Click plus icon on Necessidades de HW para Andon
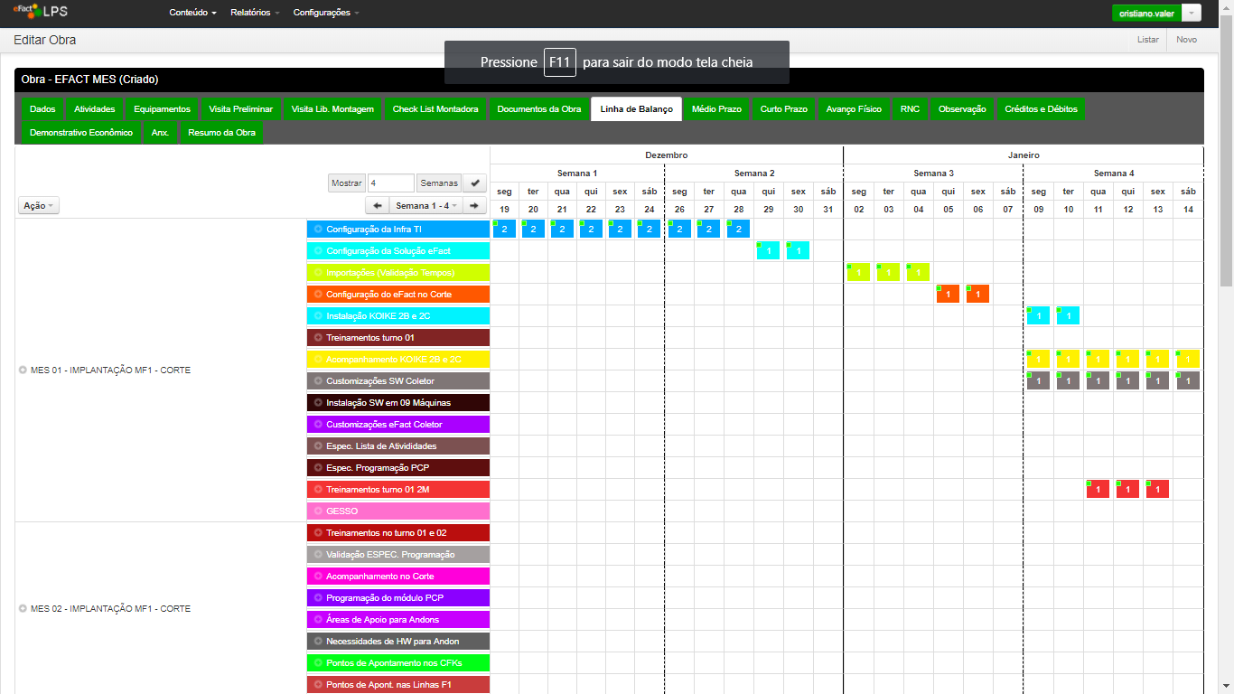1234x694 pixels. 318,642
